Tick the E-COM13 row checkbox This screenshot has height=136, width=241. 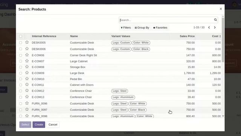21,97
